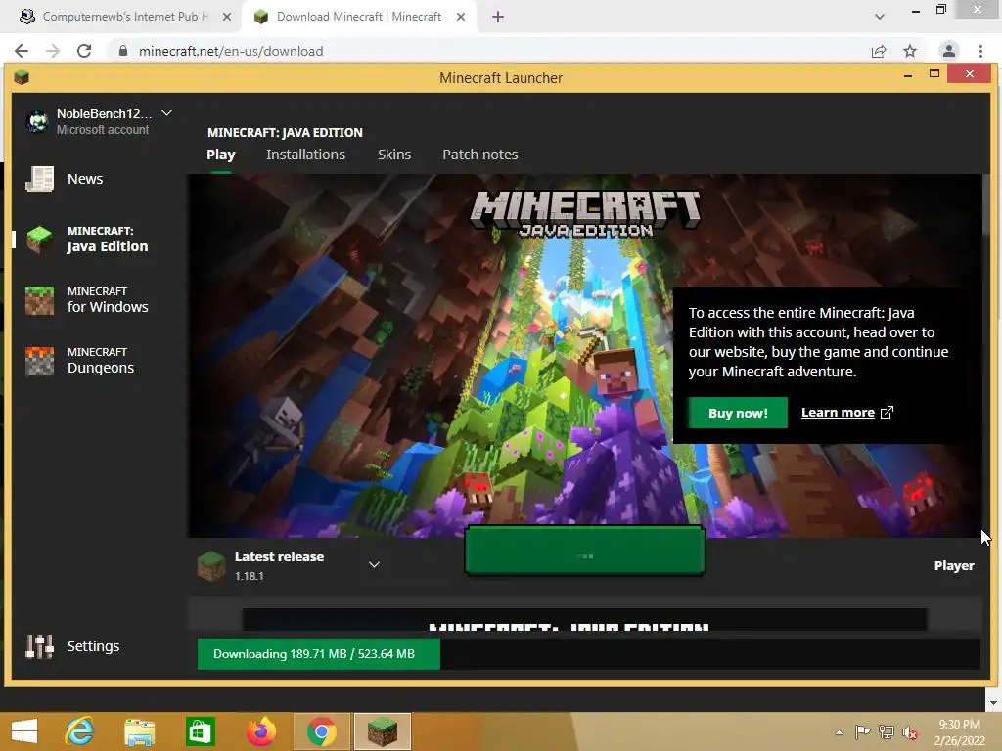Image resolution: width=1002 pixels, height=751 pixels.
Task: Click the Latest release grass block icon
Action: [211, 566]
